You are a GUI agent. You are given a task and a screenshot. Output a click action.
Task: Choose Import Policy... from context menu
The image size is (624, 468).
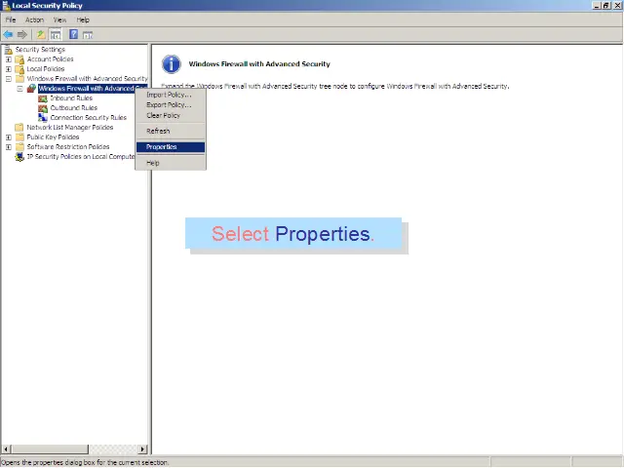(171, 95)
